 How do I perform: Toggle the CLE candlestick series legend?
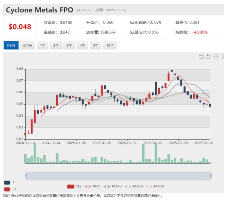tap(74, 186)
